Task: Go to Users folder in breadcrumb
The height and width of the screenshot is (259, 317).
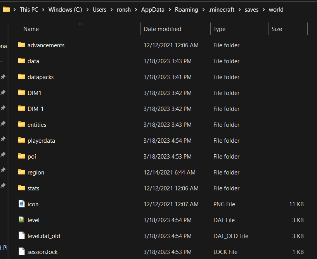Action: pos(99,10)
